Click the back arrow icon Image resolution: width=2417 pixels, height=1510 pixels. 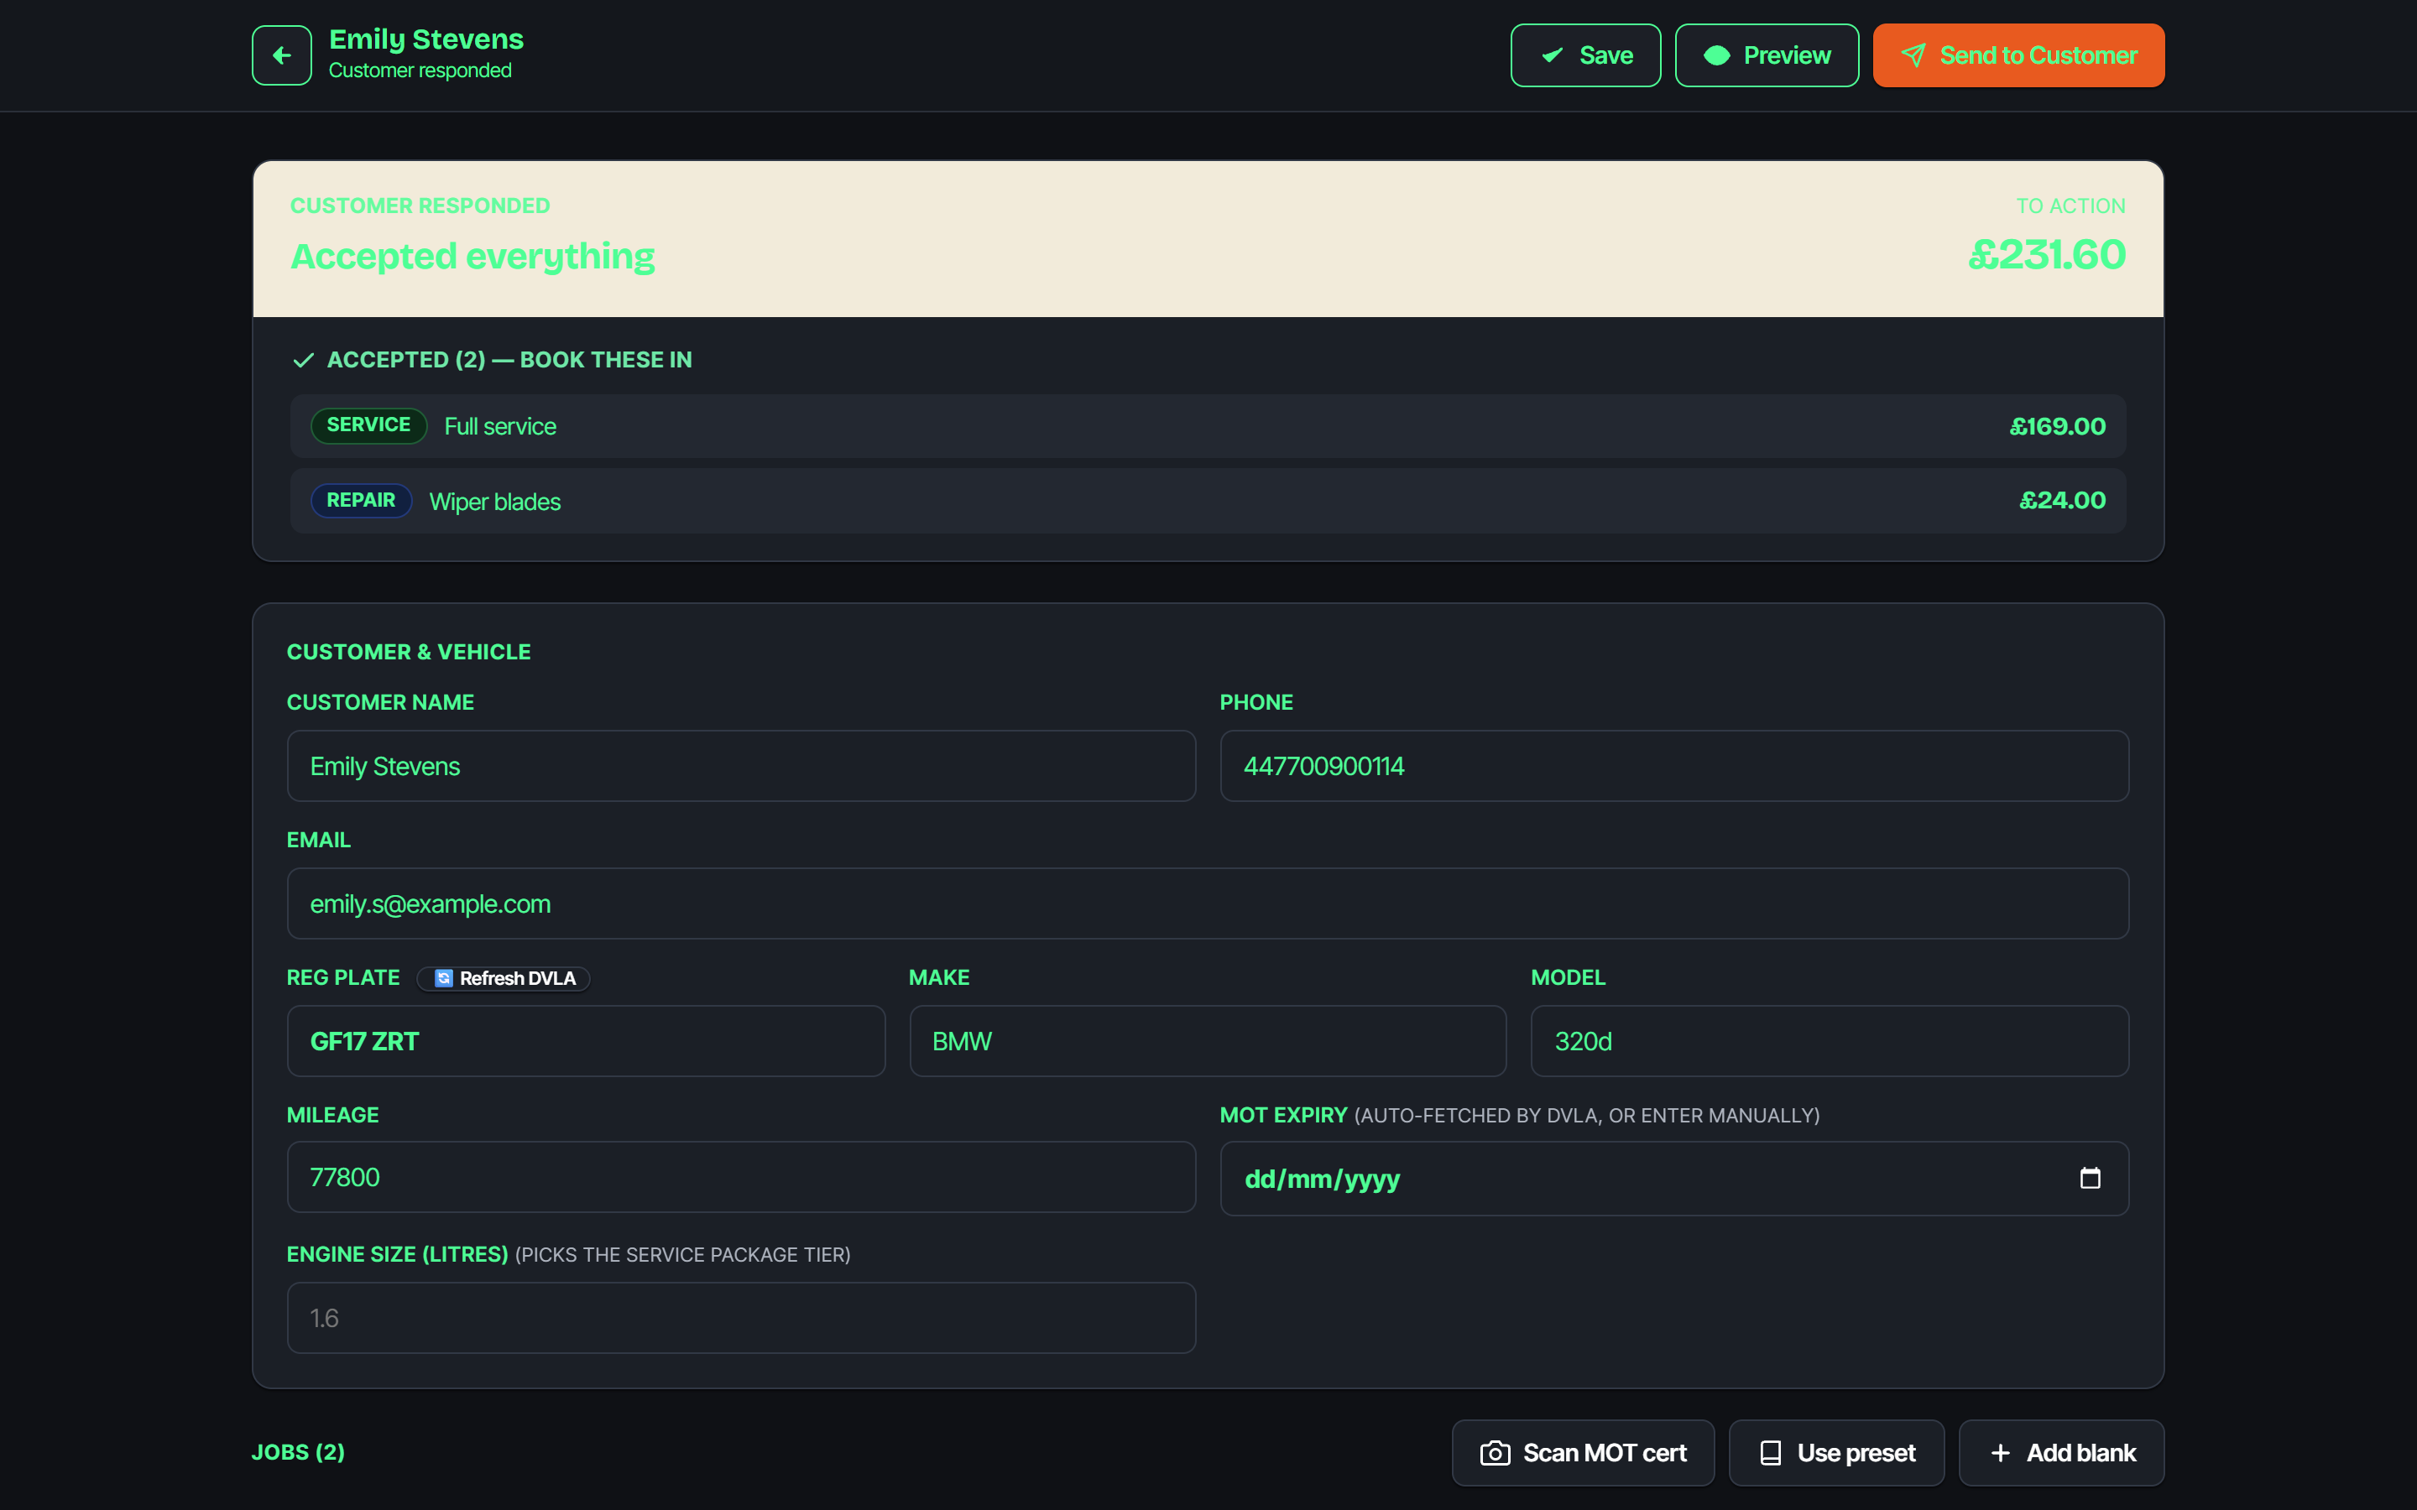[x=282, y=55]
